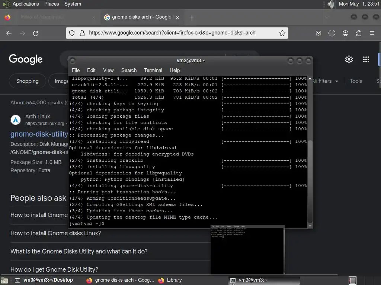Click the terminal vertical scrollbar handle
Screen dimensions: 381x285
(x=310, y=181)
